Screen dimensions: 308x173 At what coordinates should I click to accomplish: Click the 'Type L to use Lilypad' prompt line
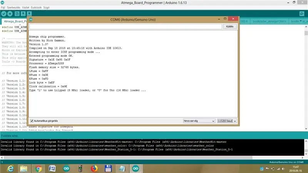87,90
